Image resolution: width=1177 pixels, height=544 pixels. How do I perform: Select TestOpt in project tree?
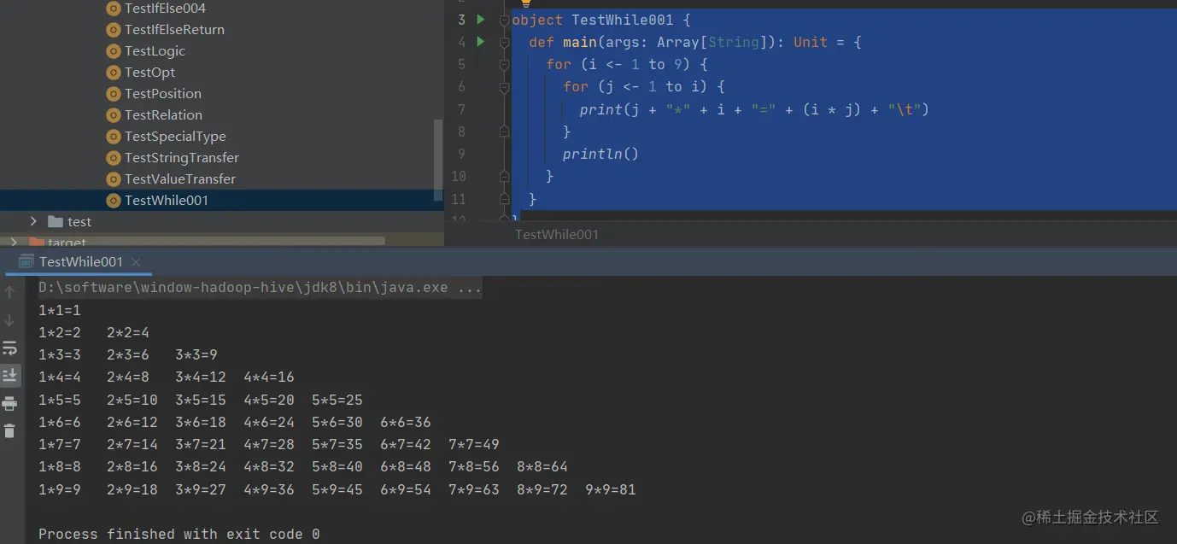point(149,73)
